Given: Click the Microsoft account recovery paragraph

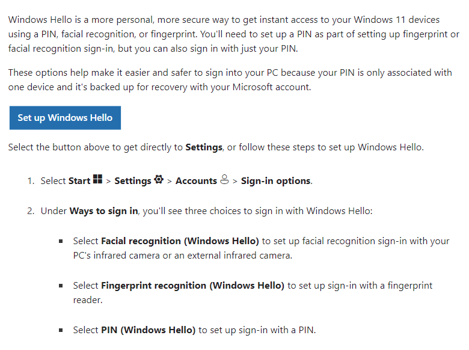Looking at the screenshot, I should (x=230, y=79).
